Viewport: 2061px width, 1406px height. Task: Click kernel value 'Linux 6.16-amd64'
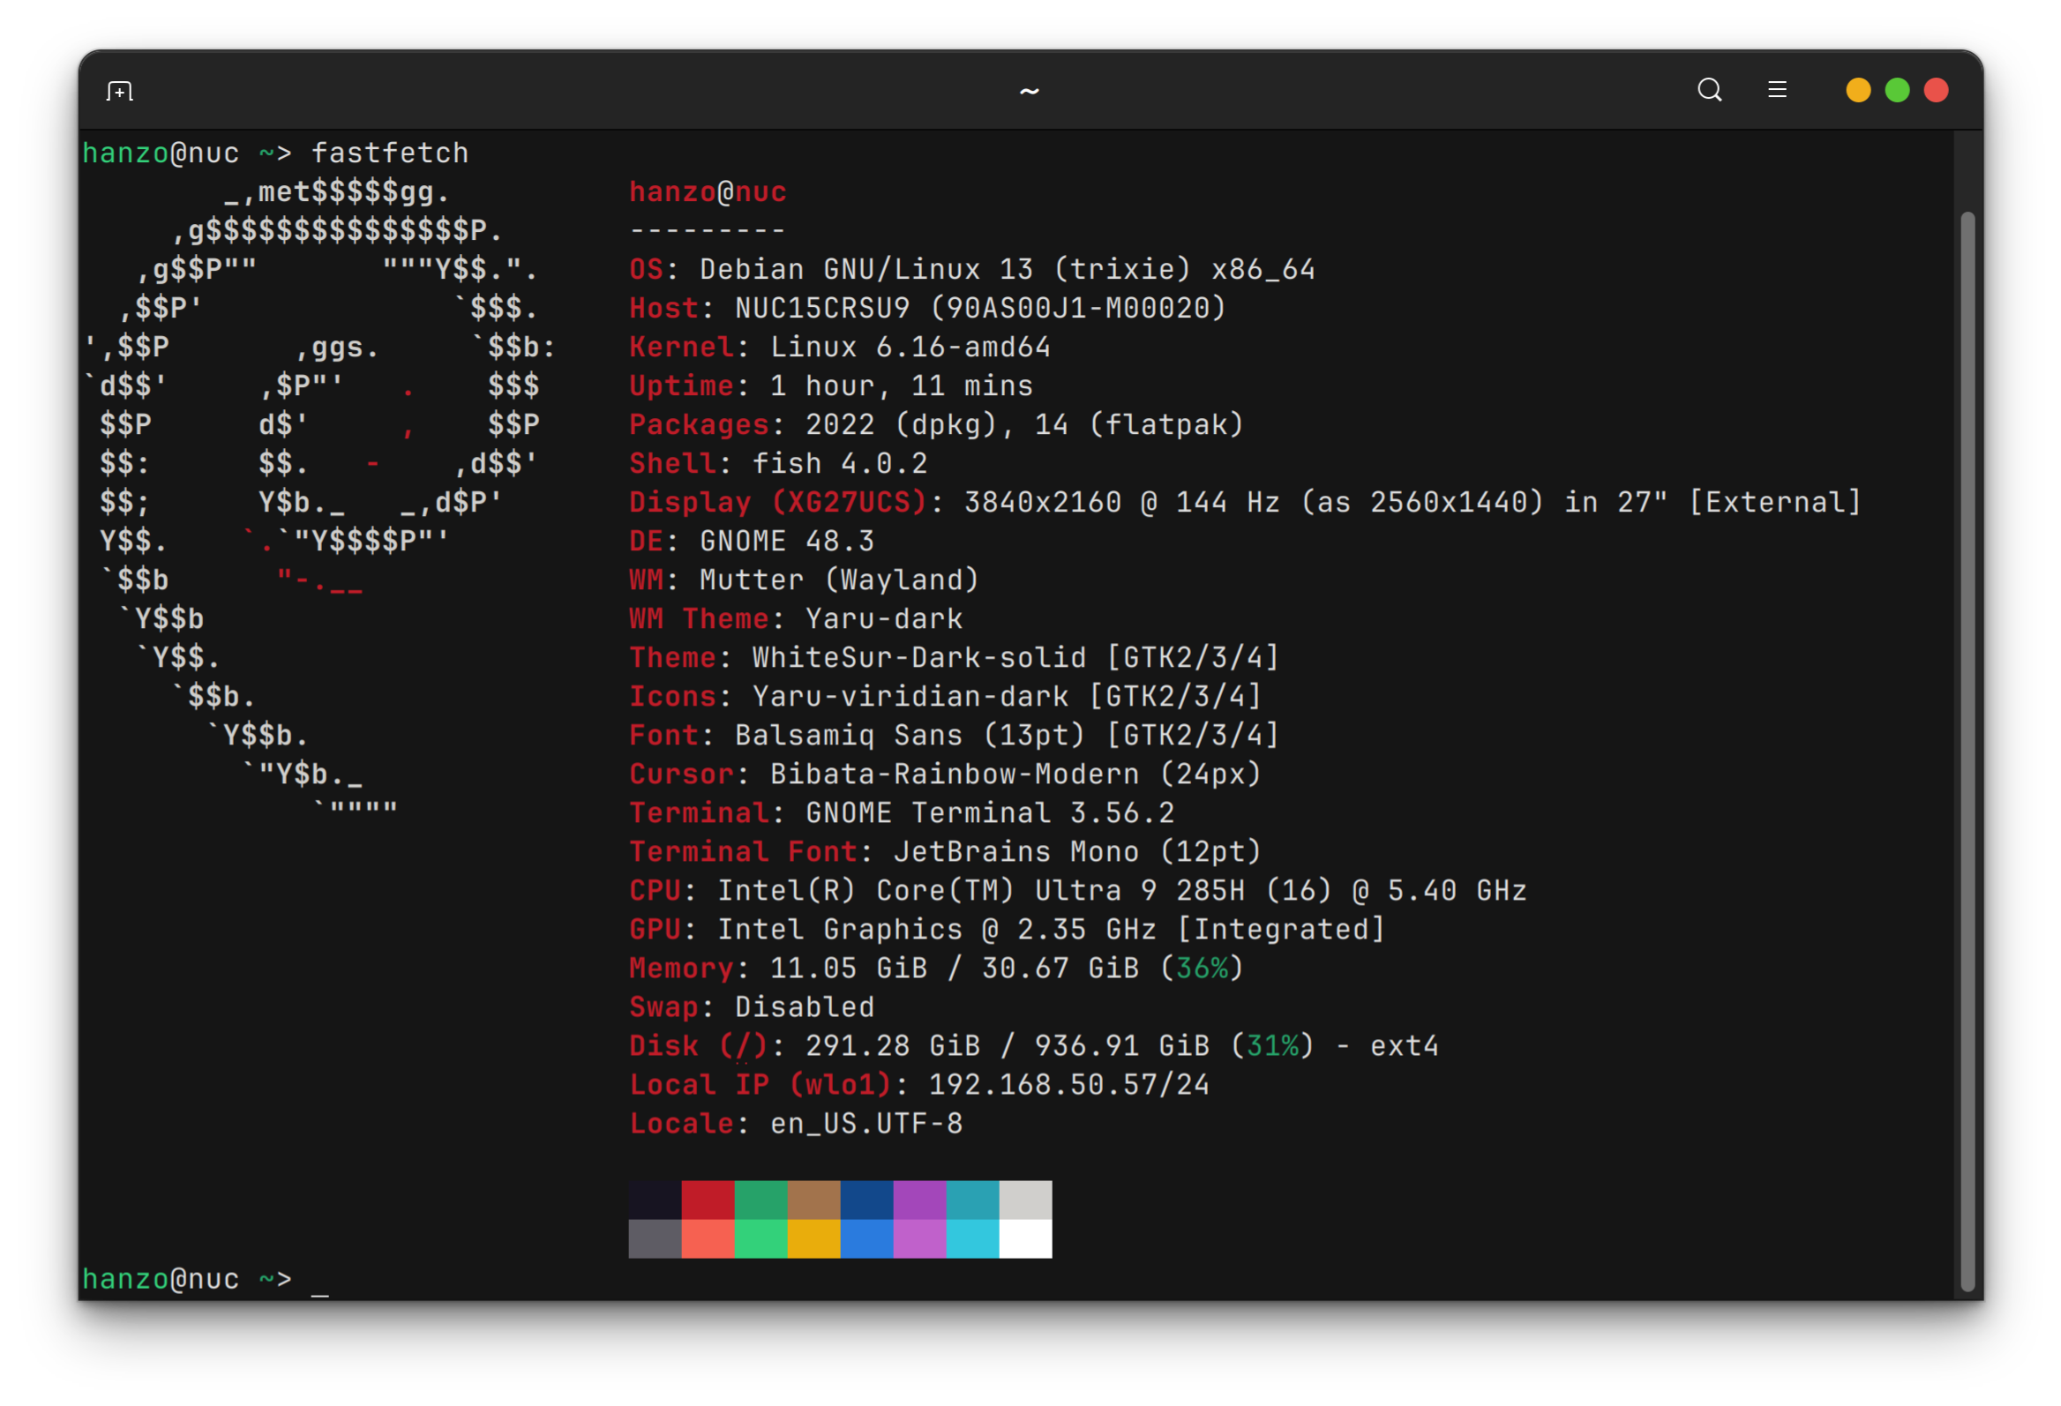[x=910, y=347]
